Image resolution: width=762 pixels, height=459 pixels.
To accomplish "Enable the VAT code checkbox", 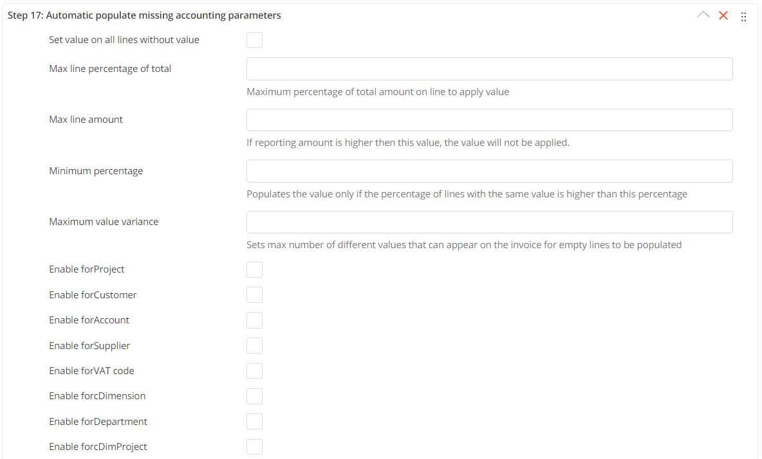I will 255,371.
